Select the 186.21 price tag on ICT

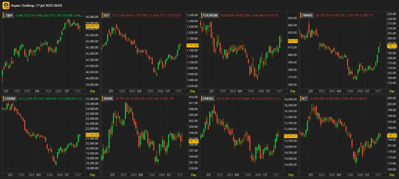tap(392, 136)
